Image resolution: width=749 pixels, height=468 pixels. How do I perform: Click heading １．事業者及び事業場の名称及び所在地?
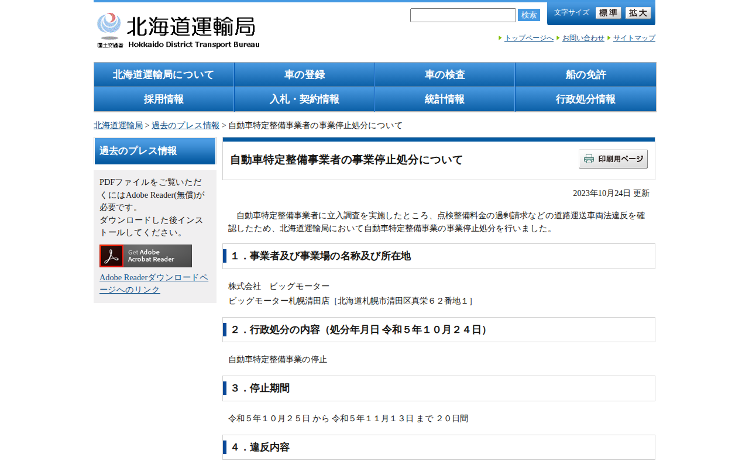coord(439,256)
